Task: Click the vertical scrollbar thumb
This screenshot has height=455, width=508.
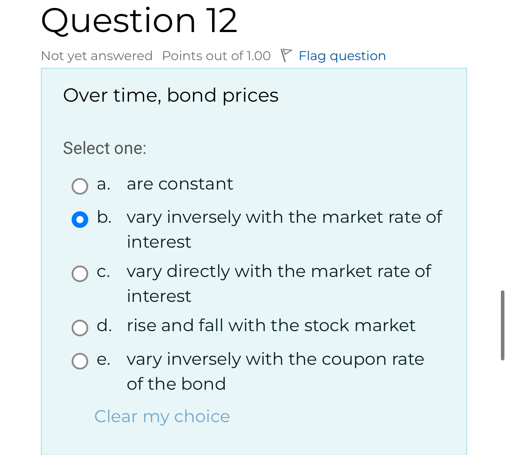Action: click(x=502, y=325)
